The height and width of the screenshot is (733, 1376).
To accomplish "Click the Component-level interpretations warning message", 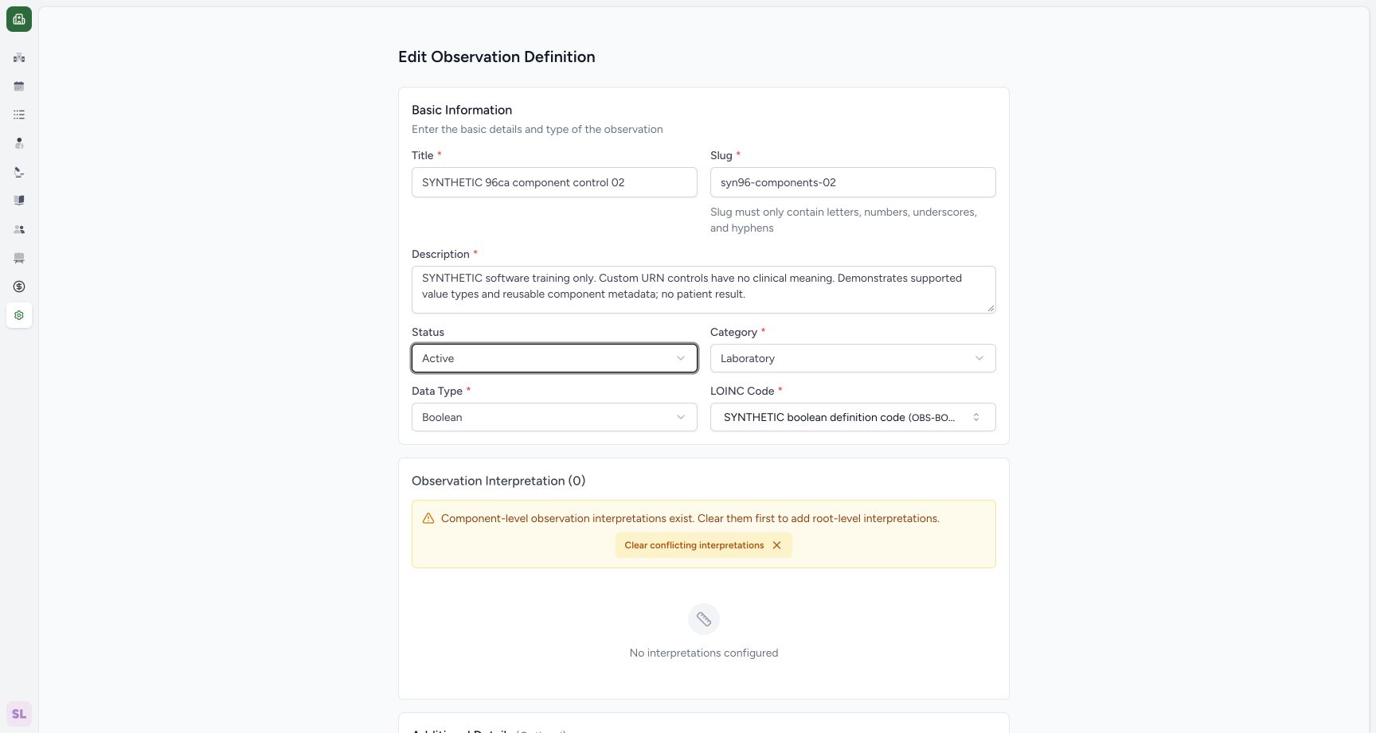I will coord(690,518).
